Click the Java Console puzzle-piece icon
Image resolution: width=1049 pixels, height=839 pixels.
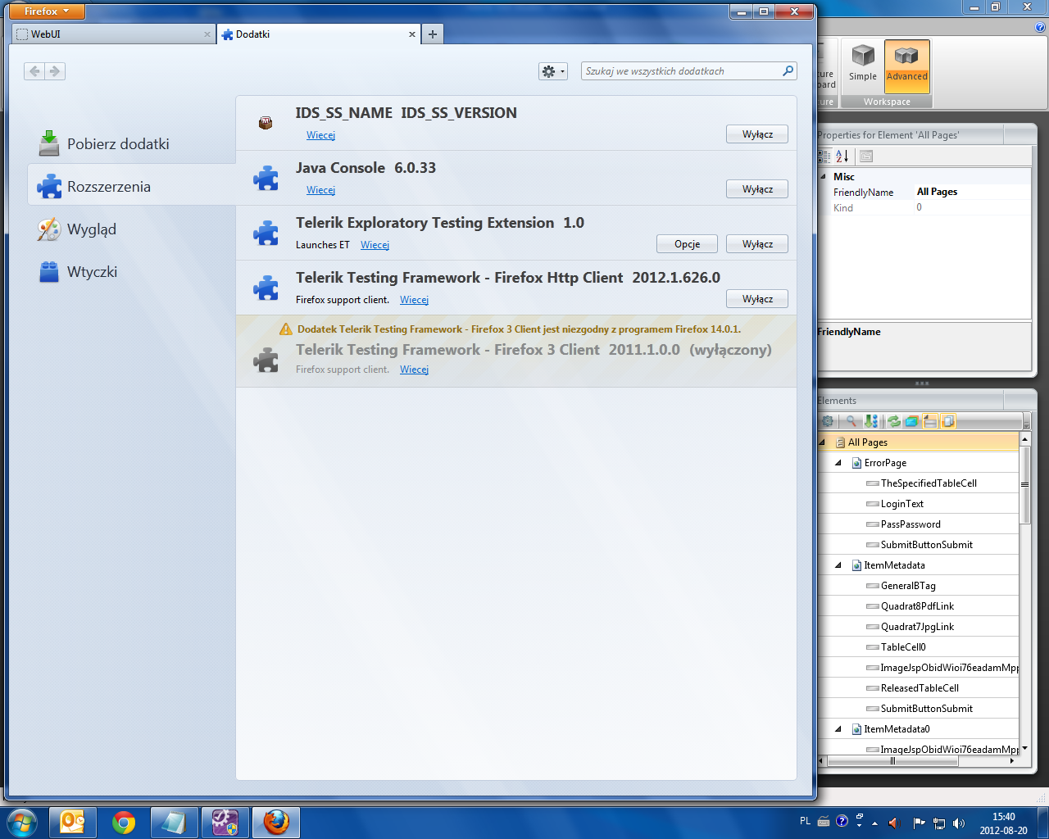click(x=266, y=178)
